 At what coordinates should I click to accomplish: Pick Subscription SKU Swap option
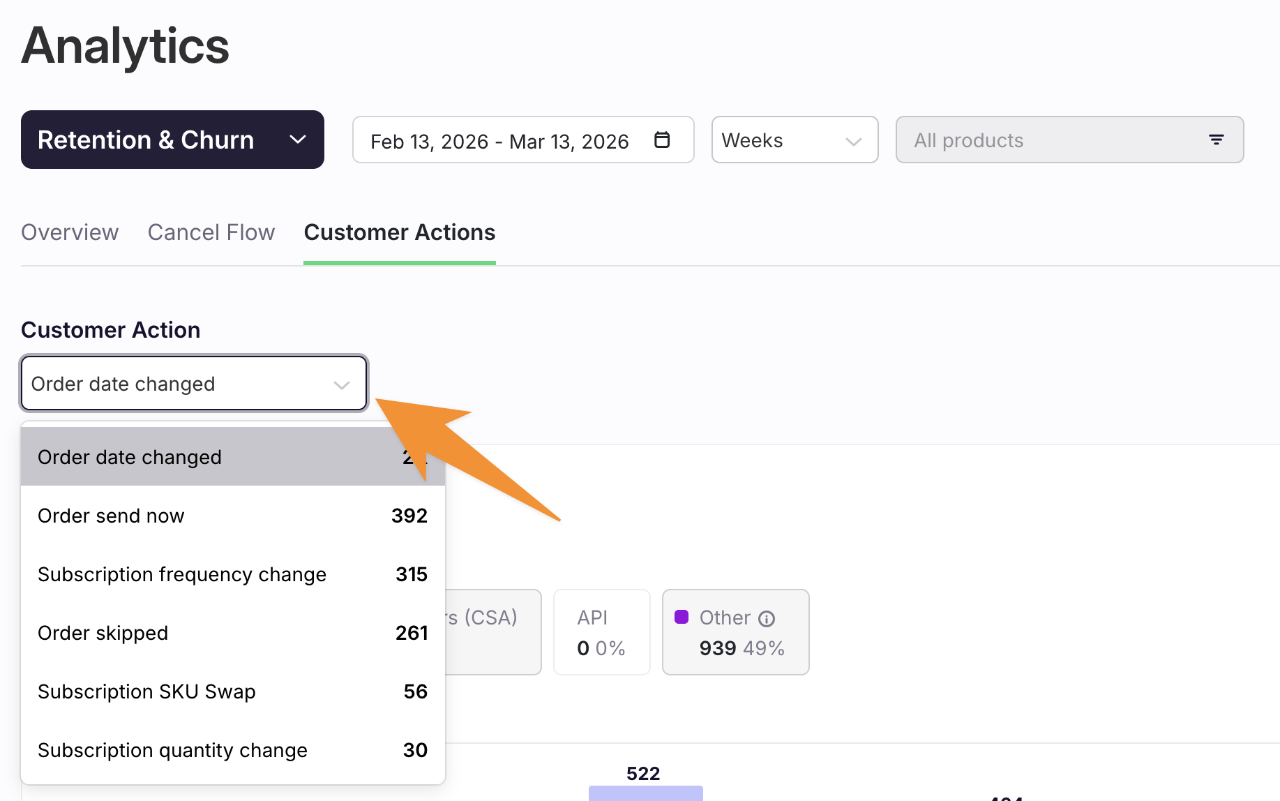[x=232, y=691]
